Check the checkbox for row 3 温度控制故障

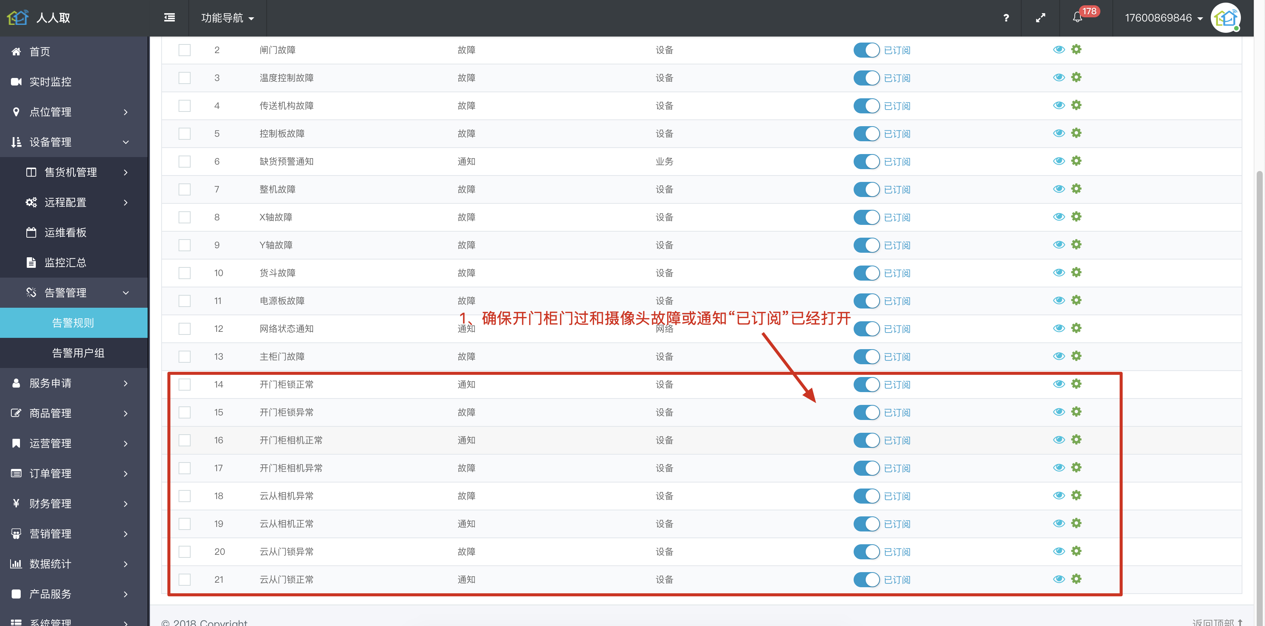(185, 78)
